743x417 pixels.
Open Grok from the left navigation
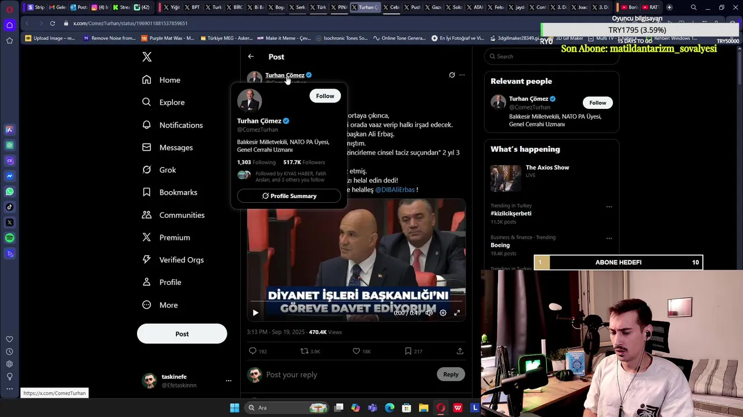pyautogui.click(x=160, y=170)
